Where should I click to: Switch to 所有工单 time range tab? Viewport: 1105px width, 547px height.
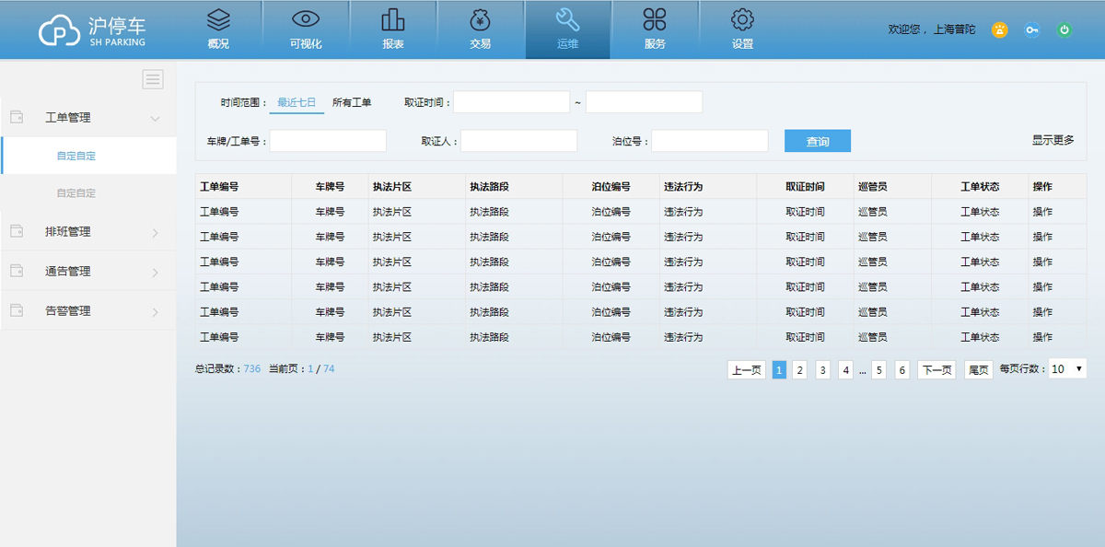click(x=352, y=102)
